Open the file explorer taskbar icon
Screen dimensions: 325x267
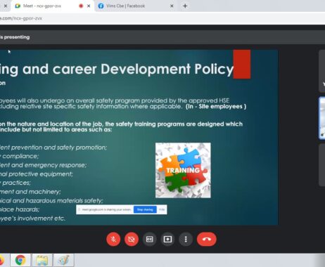(x=42, y=260)
